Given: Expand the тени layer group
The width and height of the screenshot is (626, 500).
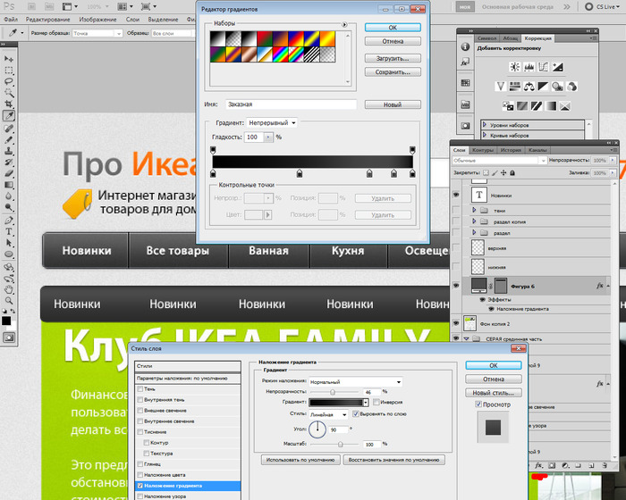Looking at the screenshot, I should [474, 210].
